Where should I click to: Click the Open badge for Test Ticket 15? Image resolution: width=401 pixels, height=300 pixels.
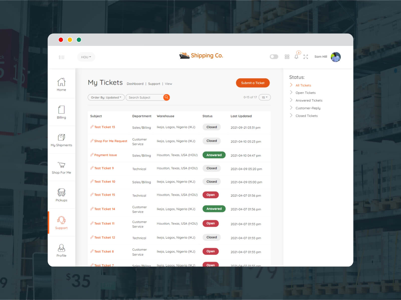click(211, 195)
